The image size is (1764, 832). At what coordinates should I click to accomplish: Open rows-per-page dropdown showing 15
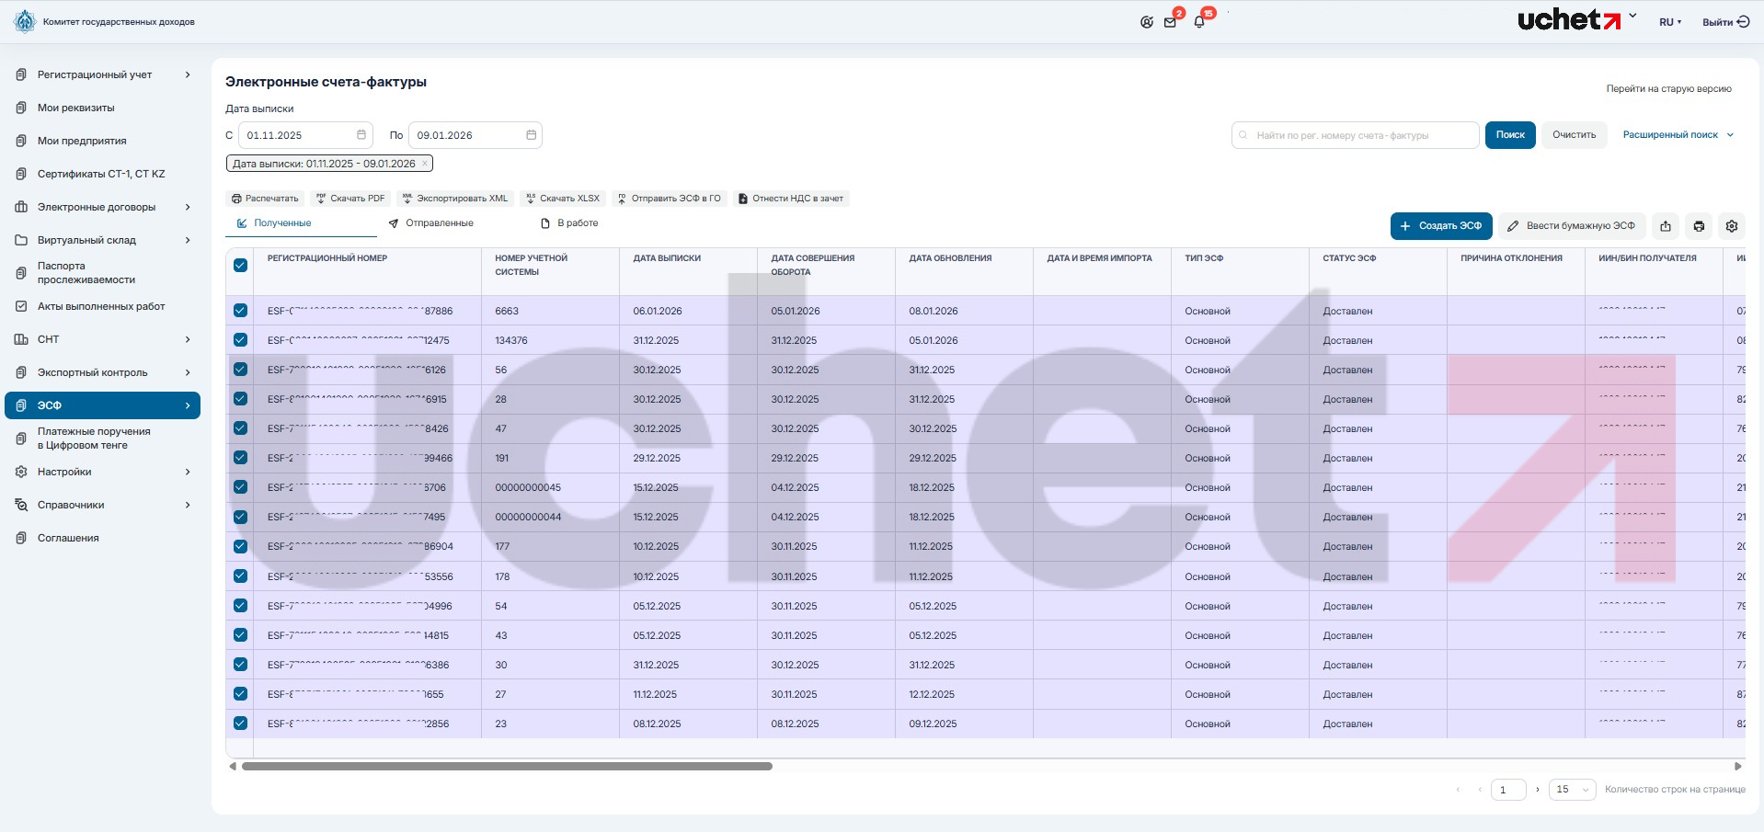click(1572, 790)
